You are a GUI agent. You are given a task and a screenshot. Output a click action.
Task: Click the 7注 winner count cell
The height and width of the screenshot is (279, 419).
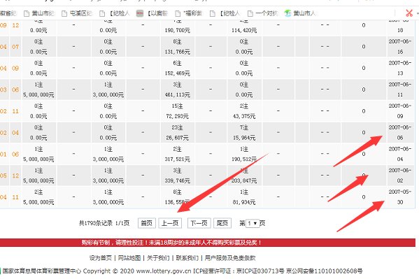tap(244, 128)
